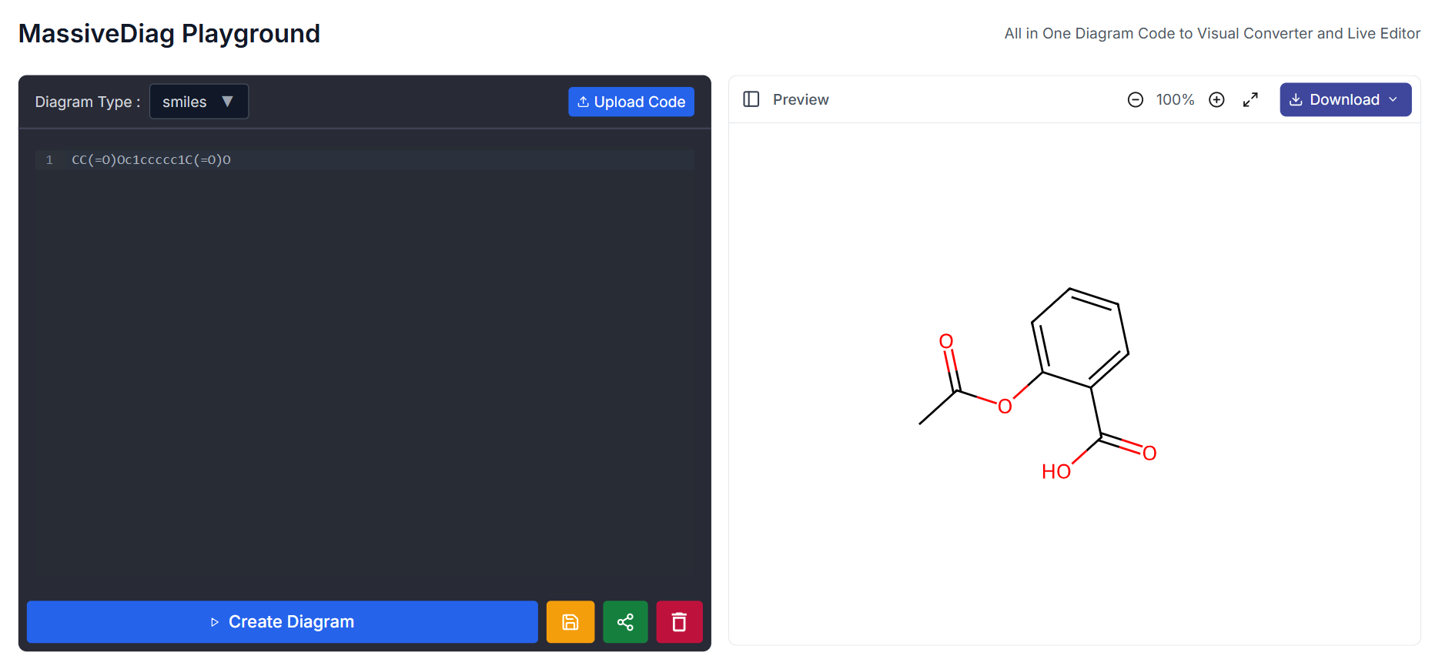The image size is (1452, 666).
Task: Expand preview to fullscreen
Action: [1250, 100]
